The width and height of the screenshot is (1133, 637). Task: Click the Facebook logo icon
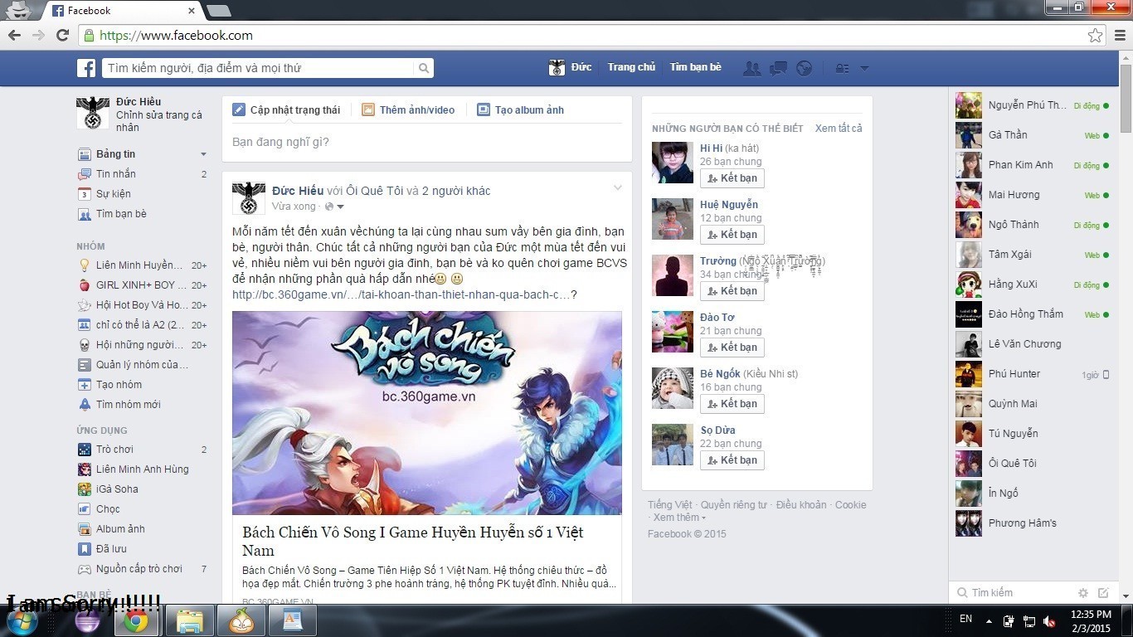click(x=87, y=68)
